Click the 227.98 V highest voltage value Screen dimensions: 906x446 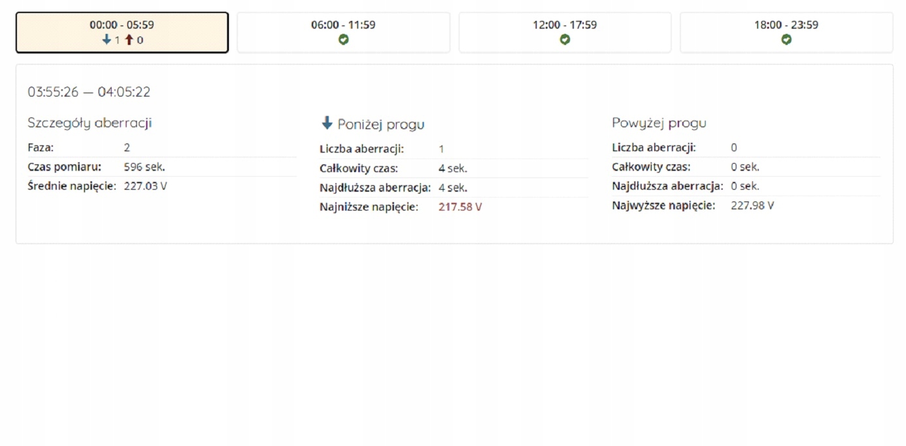click(x=752, y=205)
